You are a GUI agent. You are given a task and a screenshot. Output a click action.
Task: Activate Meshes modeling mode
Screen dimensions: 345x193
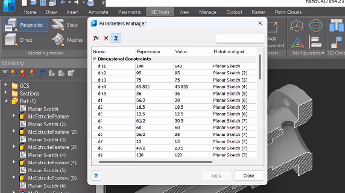pos(67,40)
